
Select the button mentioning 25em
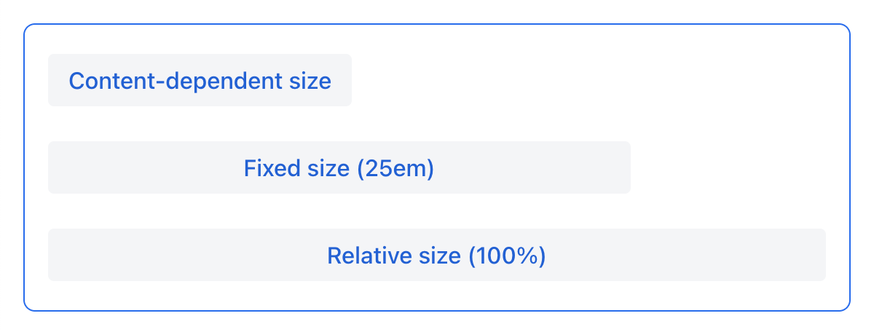click(x=339, y=168)
